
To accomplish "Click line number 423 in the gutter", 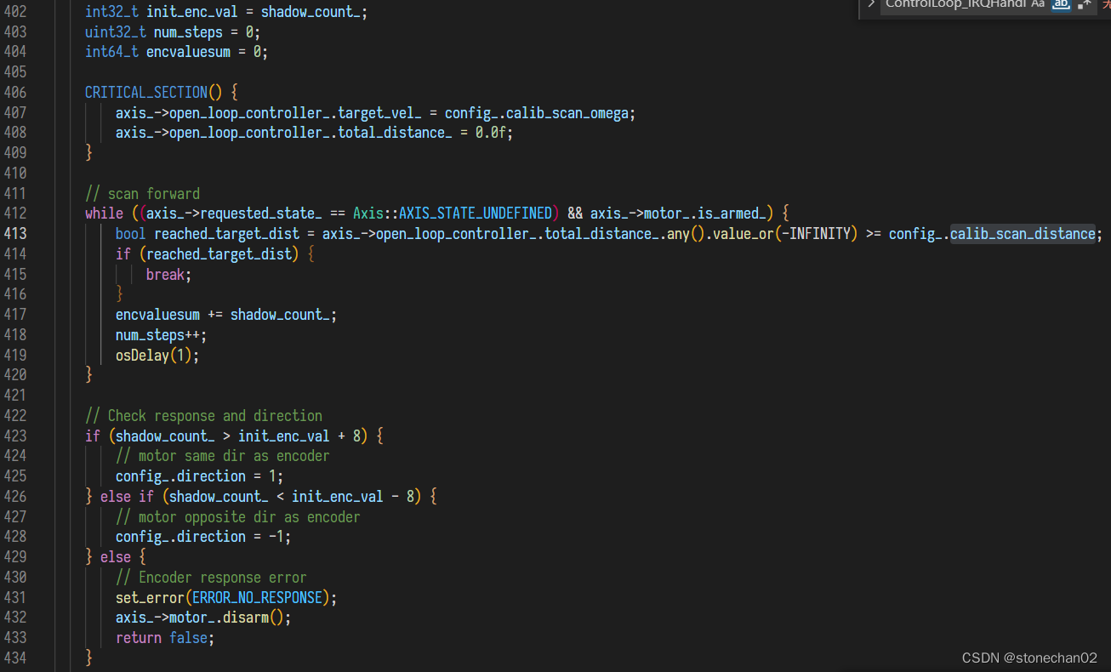I will 15,436.
